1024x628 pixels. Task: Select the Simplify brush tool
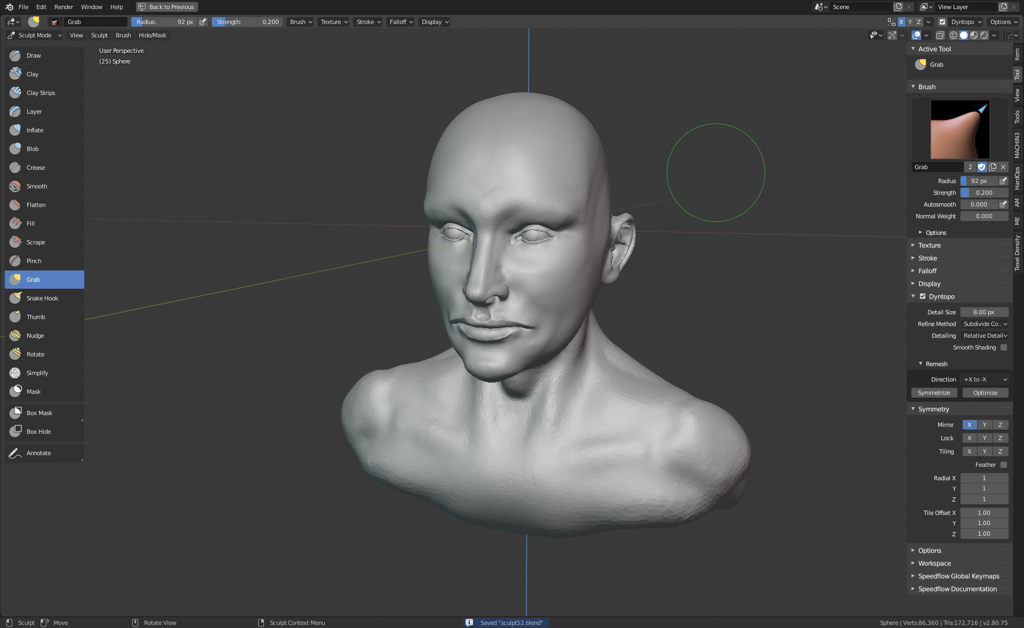click(x=37, y=373)
